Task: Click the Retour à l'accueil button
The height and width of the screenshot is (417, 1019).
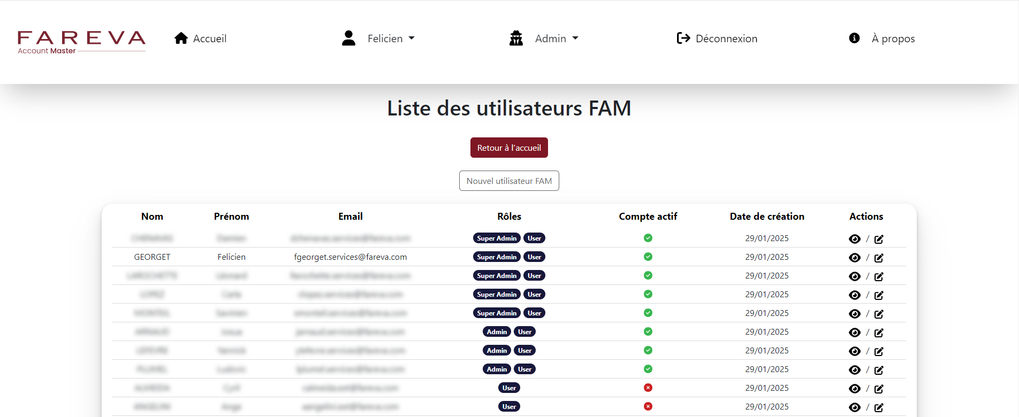Action: pos(509,148)
